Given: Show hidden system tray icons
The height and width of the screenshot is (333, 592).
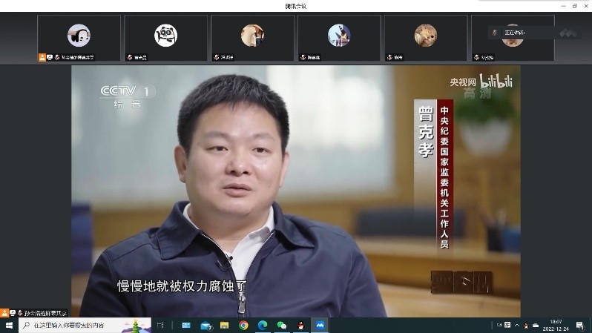Looking at the screenshot, I should (517, 326).
